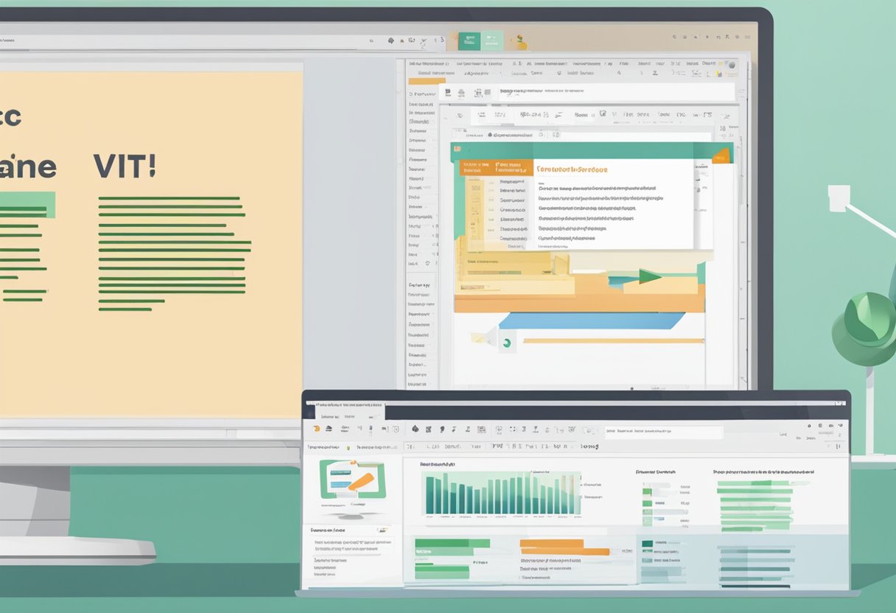This screenshot has height=613, width=896.
Task: Click the orange icon at the lower toolbar's left end
Action: coord(317,429)
